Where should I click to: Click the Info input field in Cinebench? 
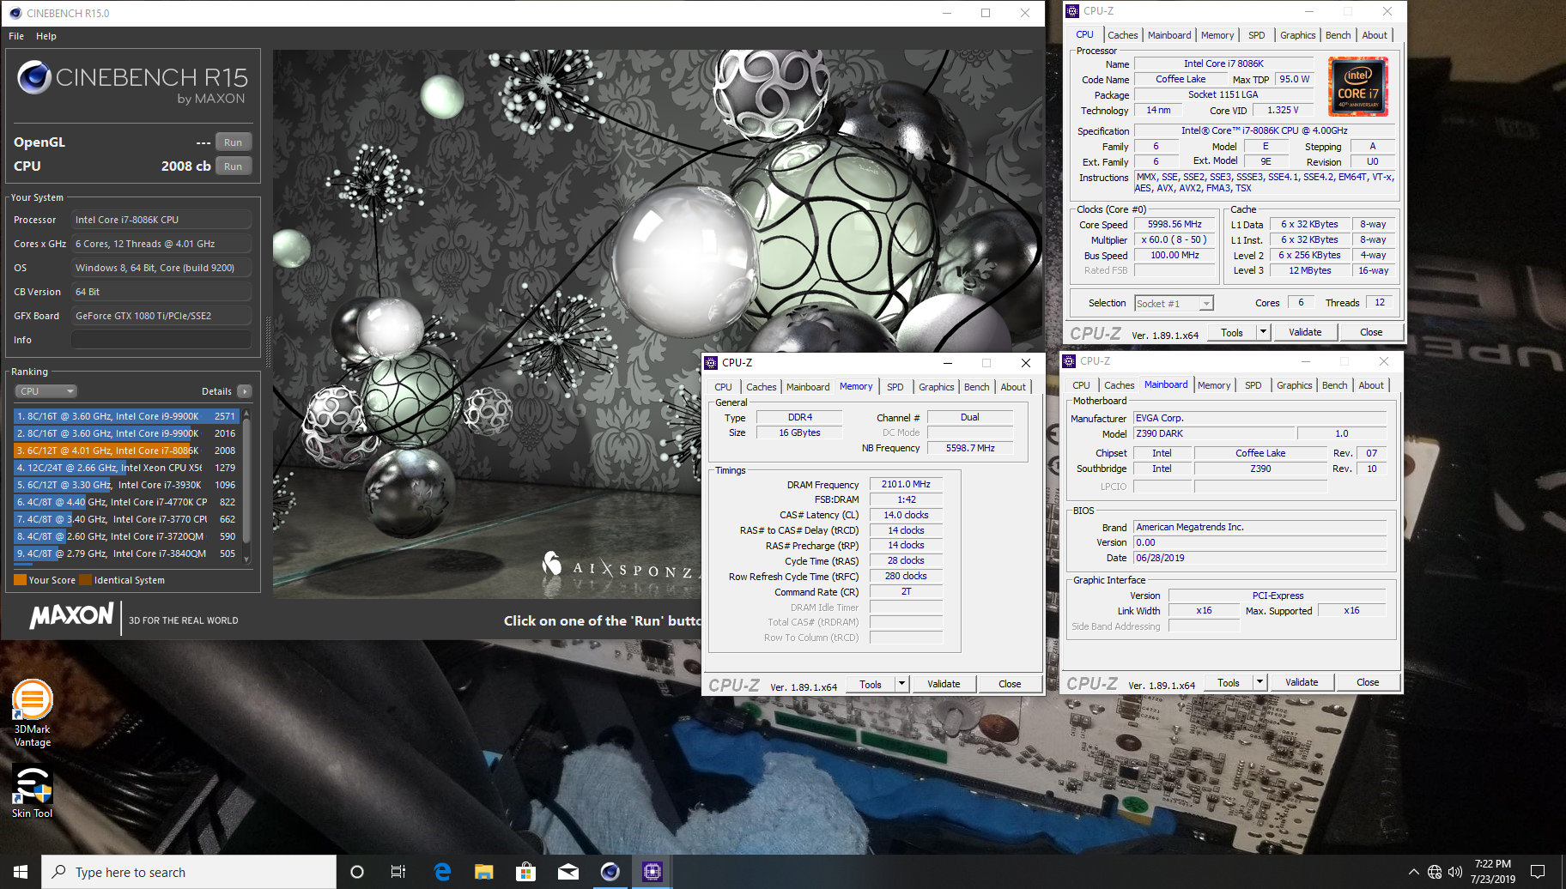coord(161,340)
